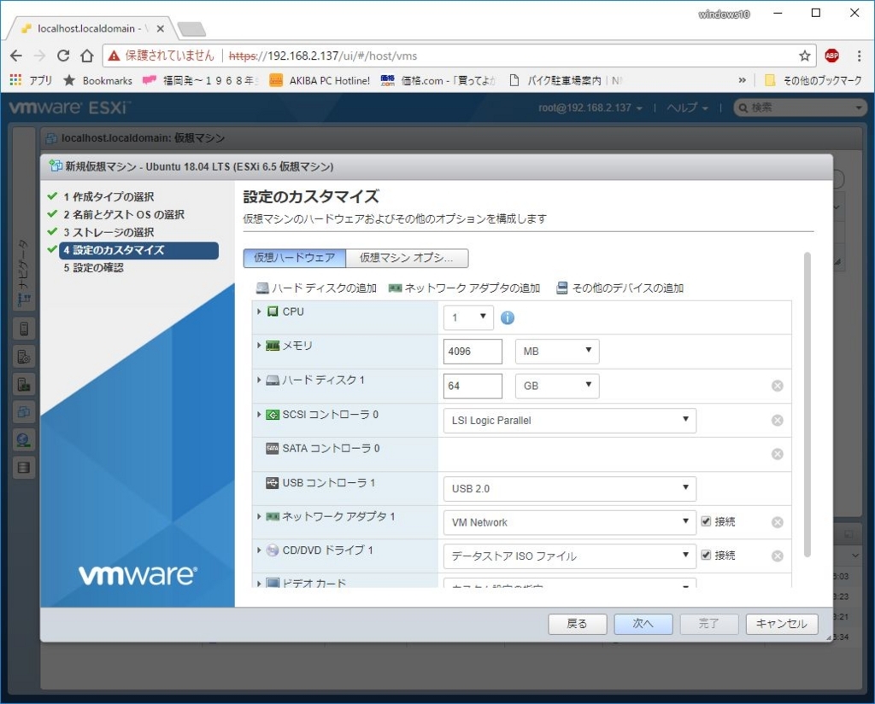Viewport: 875px width, 704px height.
Task: Open the Datastore ISO file dropdown
Action: (570, 556)
